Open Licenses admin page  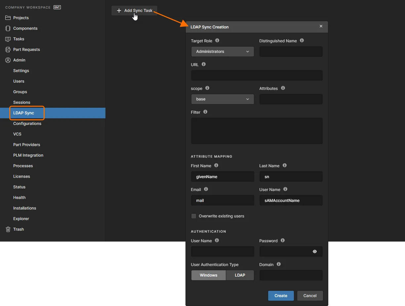click(21, 176)
